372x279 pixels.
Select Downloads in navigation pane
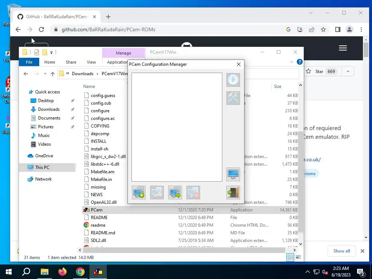pyautogui.click(x=49, y=109)
